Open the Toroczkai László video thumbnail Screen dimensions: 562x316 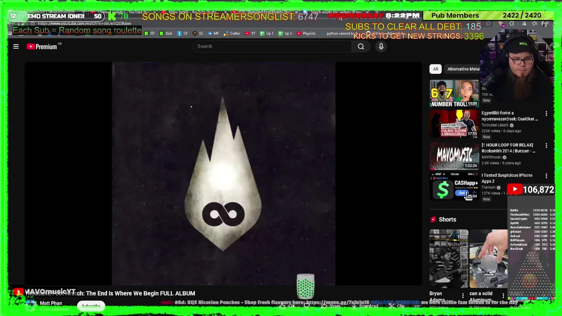[x=454, y=124]
